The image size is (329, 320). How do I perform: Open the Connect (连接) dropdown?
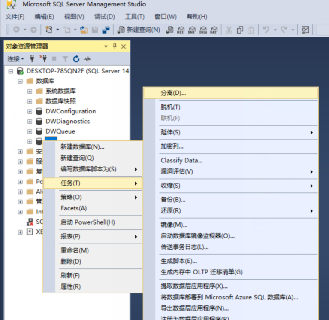(x=16, y=59)
